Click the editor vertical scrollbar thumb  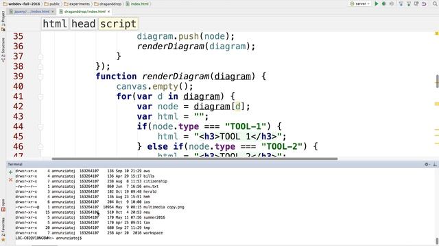tap(437, 81)
